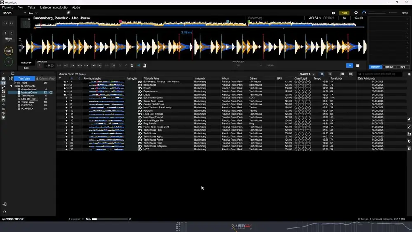
Task: Collapse Listas de reprodução tree
Action: 11,86
